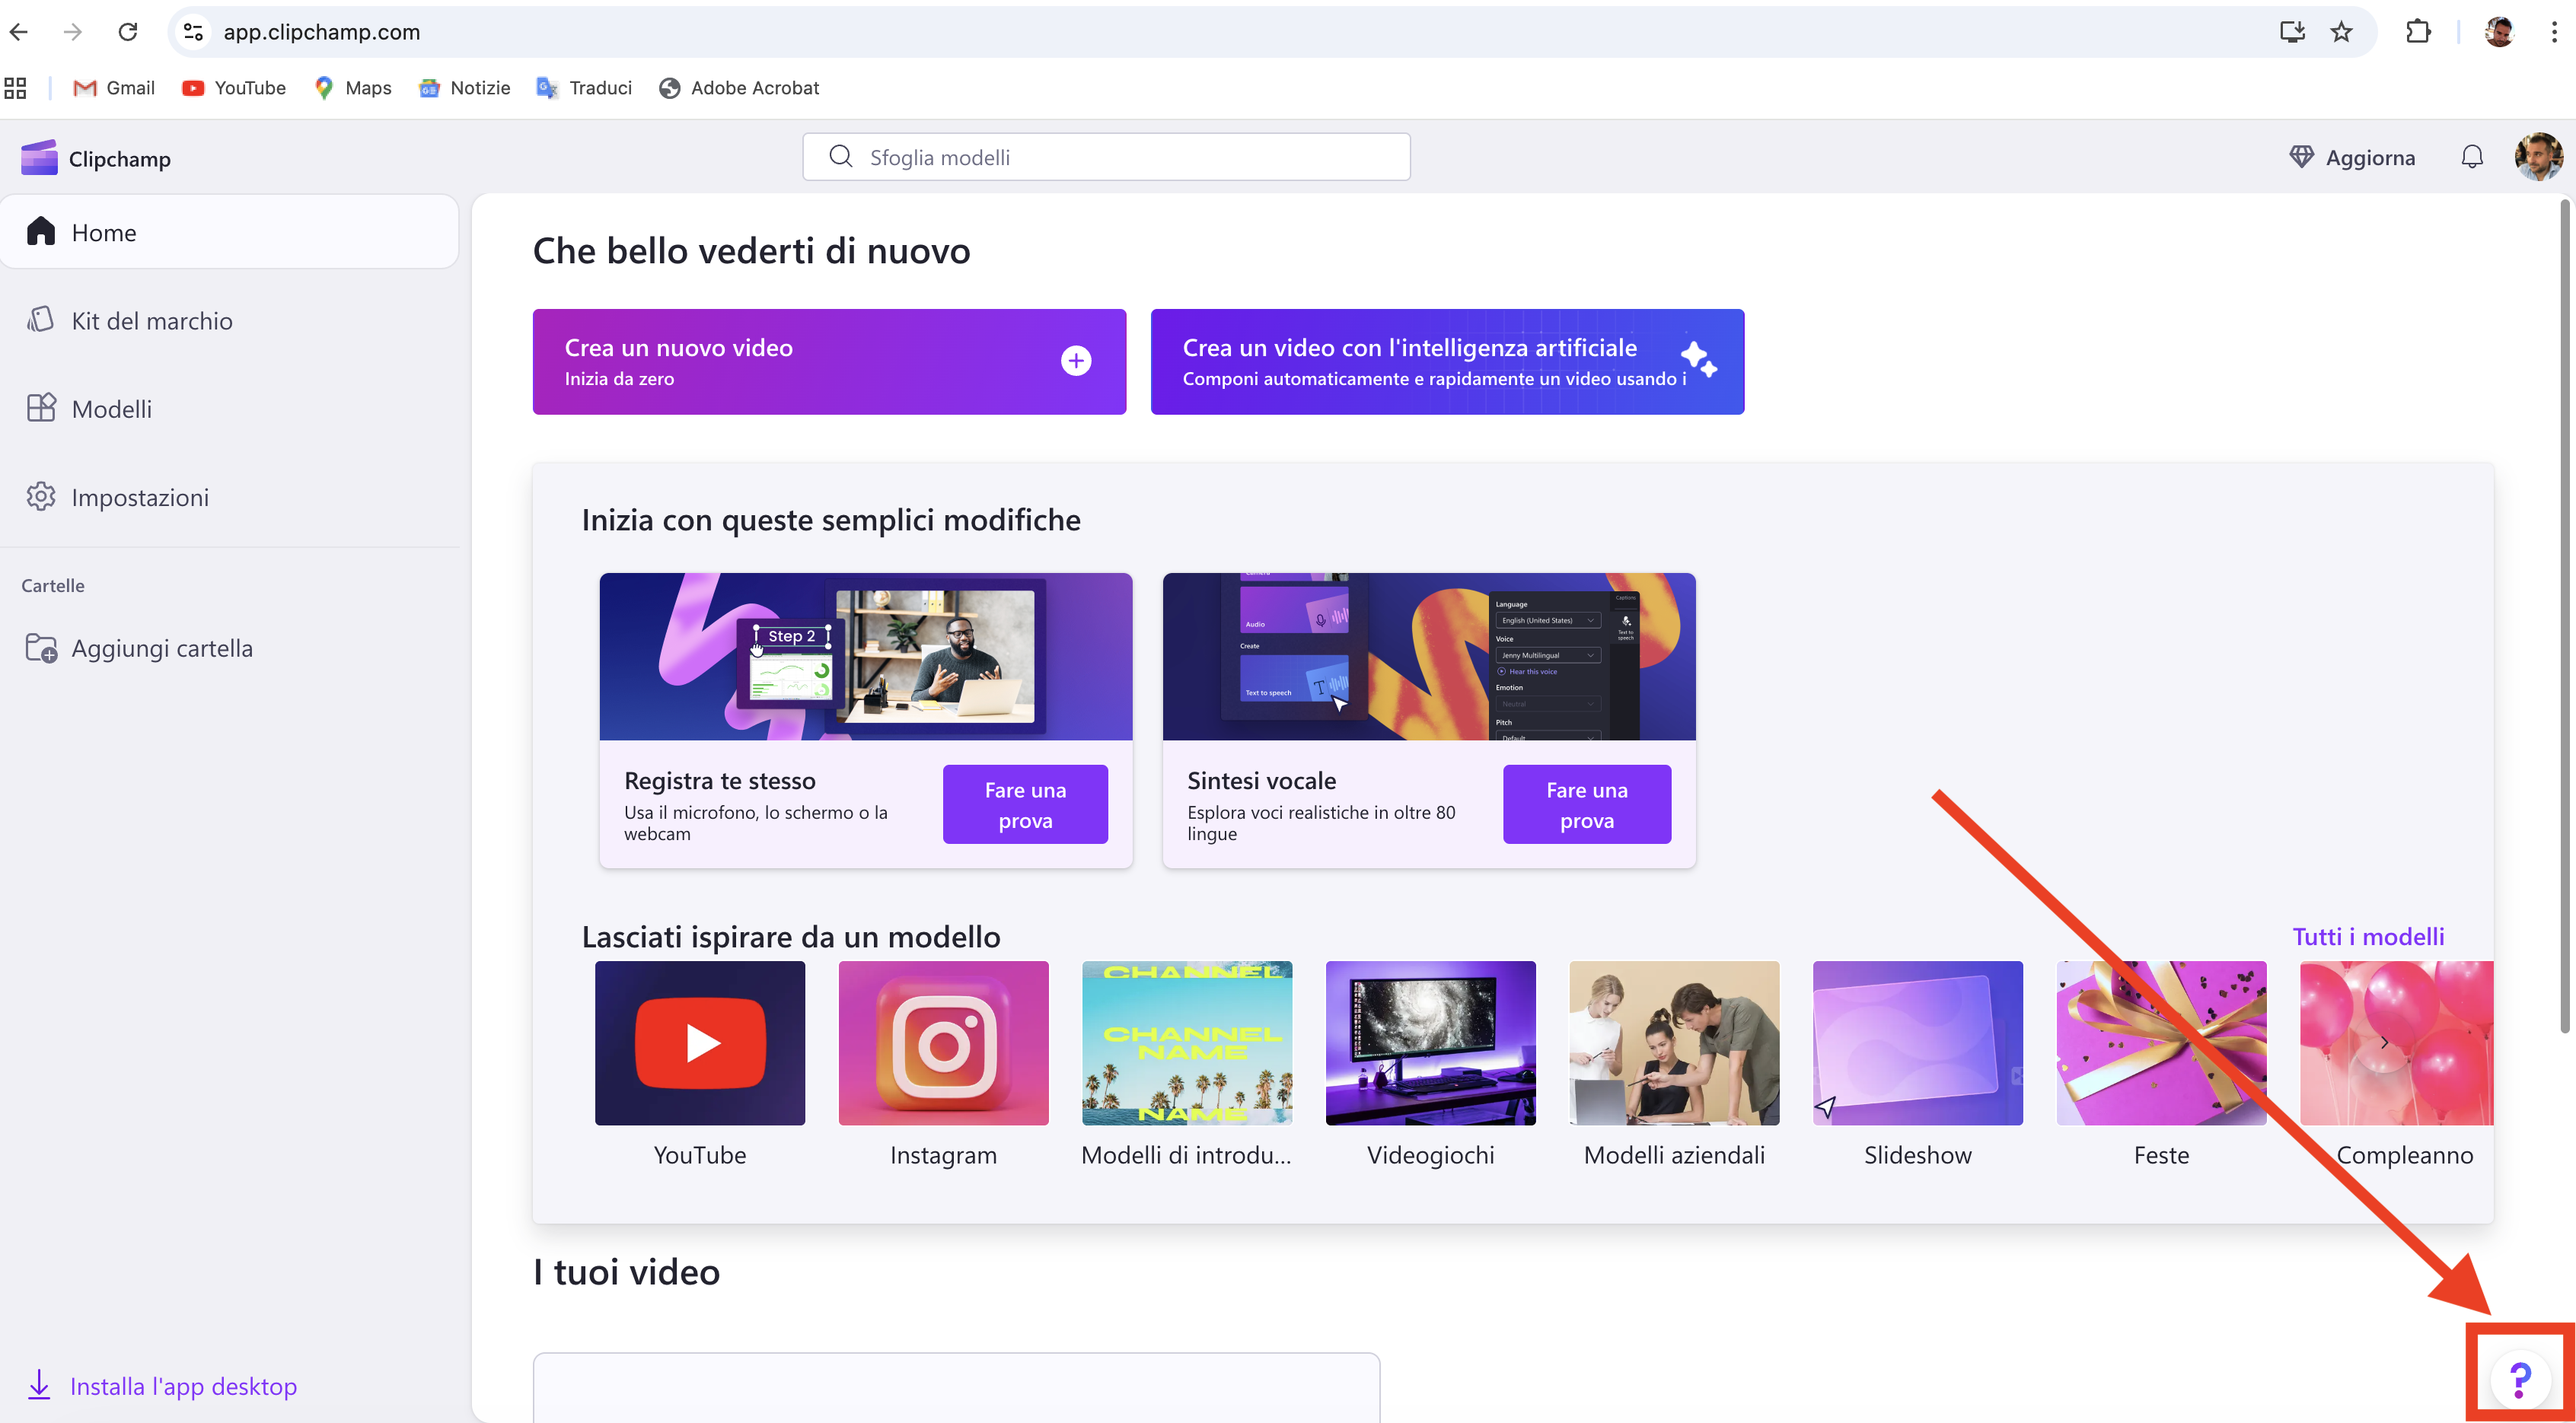Click Crea un video con l'intelligenza artificiale
The image size is (2576, 1423).
click(x=1447, y=362)
